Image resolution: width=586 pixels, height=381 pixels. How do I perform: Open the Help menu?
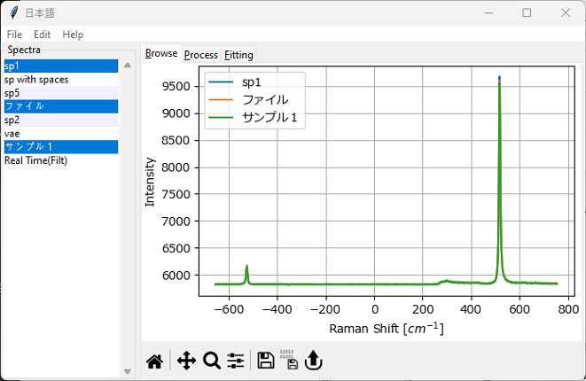coord(73,35)
